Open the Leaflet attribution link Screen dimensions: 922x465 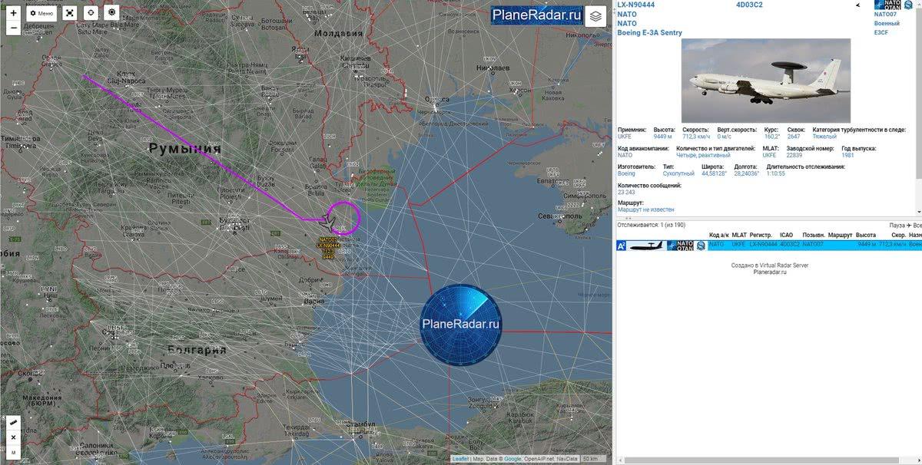tap(461, 459)
